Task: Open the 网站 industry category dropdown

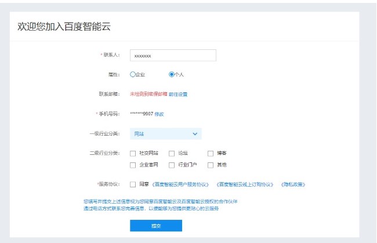Action: click(x=166, y=134)
